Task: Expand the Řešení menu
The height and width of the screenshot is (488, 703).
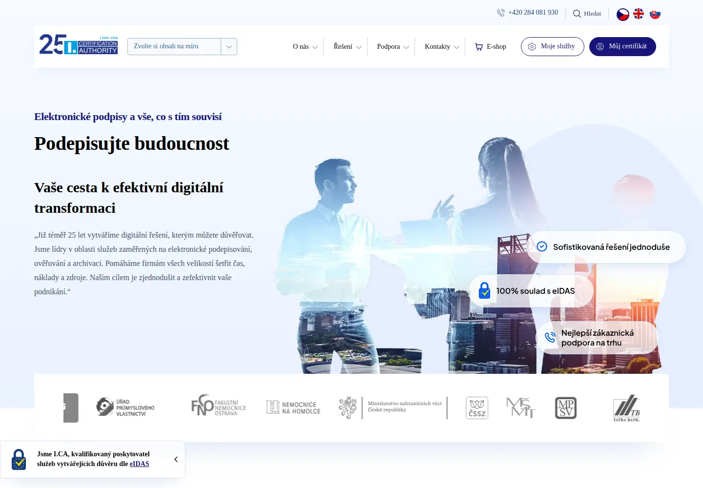Action: [x=348, y=47]
